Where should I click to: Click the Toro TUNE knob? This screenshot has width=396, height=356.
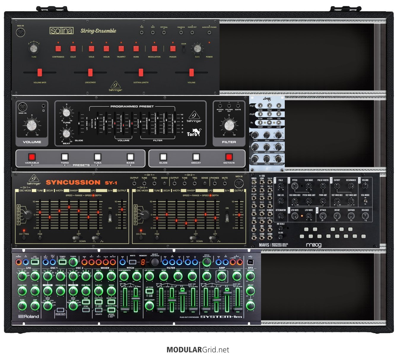66,113
